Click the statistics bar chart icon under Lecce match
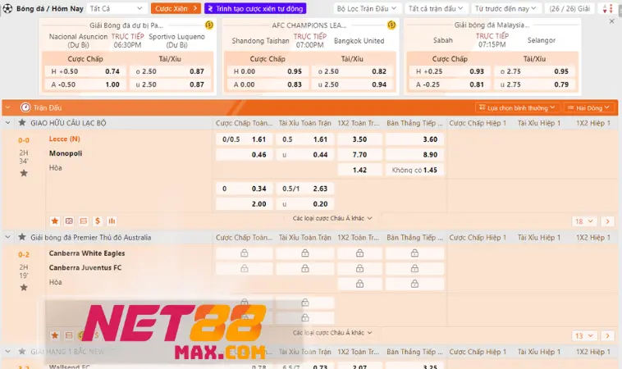622x369 pixels. click(112, 221)
